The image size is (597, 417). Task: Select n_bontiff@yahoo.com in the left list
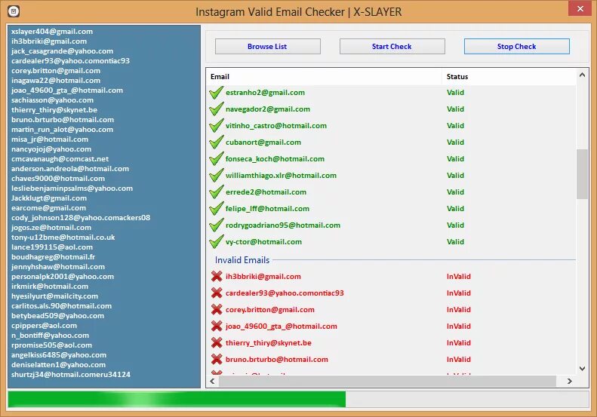[51, 336]
